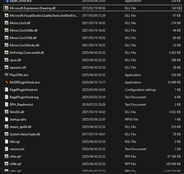
Task: Click the RPH_Readme.txt document icon
Action: (6, 104)
